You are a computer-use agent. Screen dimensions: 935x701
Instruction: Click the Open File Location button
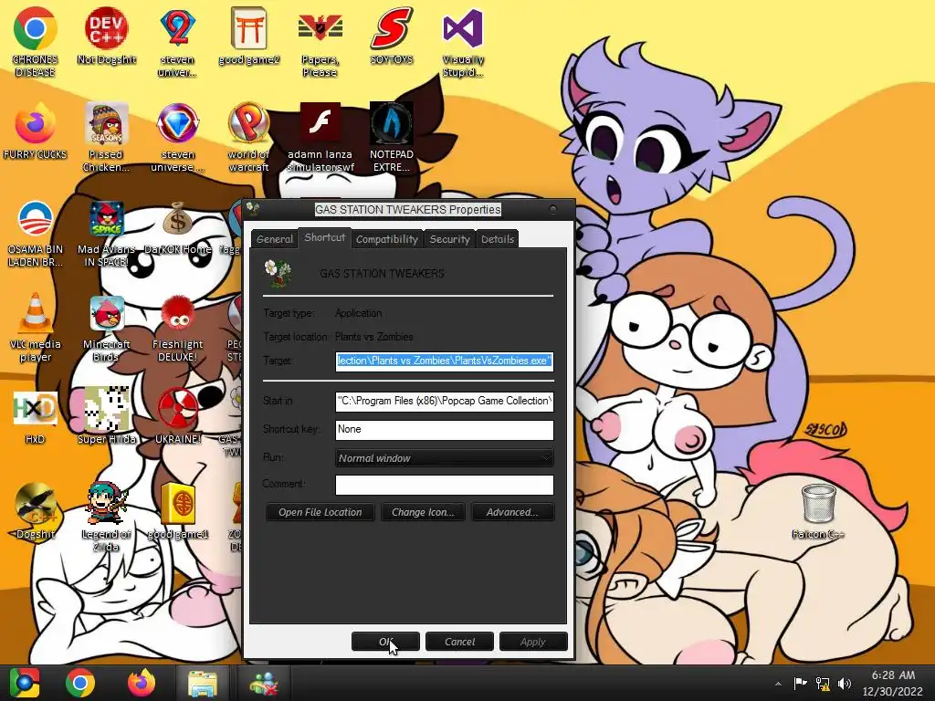tap(320, 512)
